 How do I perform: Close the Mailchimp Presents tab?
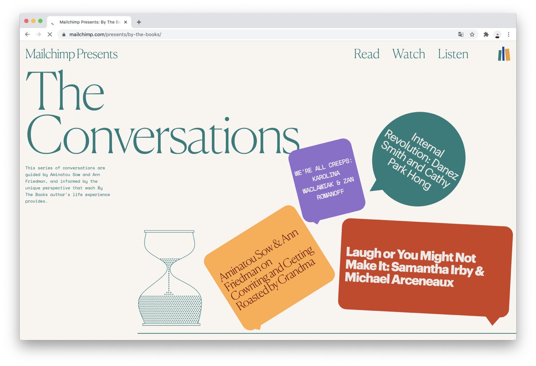[x=126, y=22]
